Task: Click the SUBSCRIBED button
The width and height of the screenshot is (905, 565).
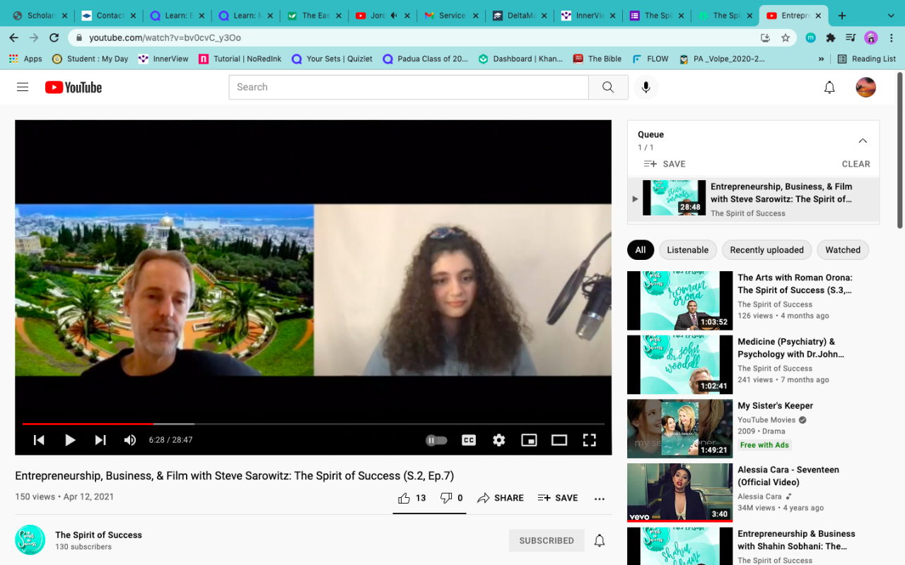Action: coord(547,540)
